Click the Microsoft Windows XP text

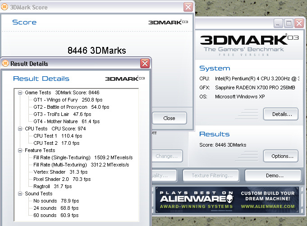[240, 97]
